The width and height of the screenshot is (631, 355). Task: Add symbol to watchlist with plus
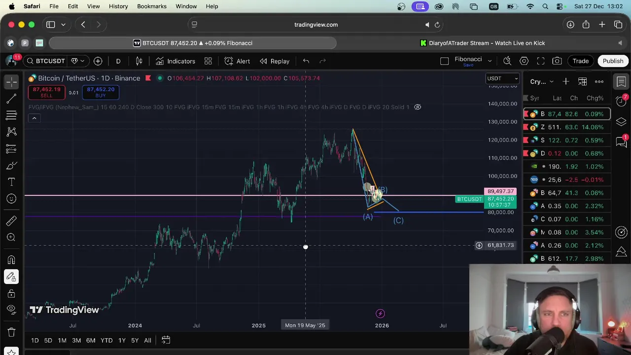pos(566,81)
